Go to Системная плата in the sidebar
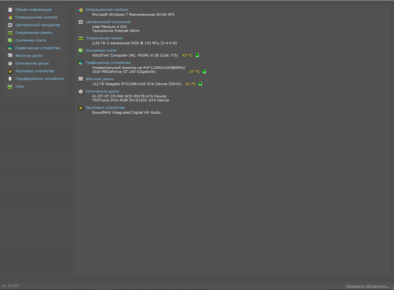The image size is (394, 290). click(x=30, y=40)
